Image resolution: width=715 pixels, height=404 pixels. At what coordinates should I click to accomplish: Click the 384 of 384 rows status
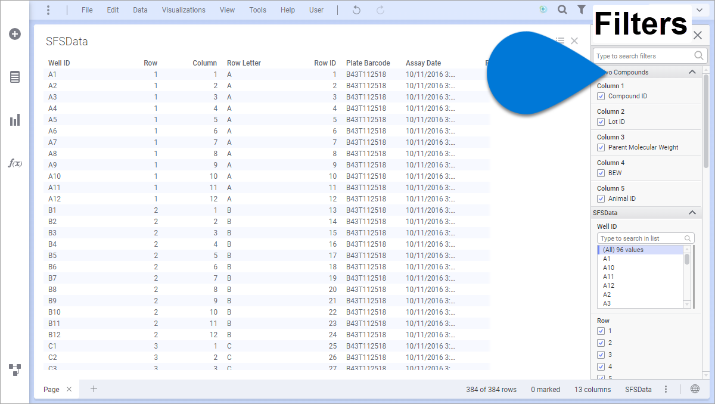click(x=491, y=389)
